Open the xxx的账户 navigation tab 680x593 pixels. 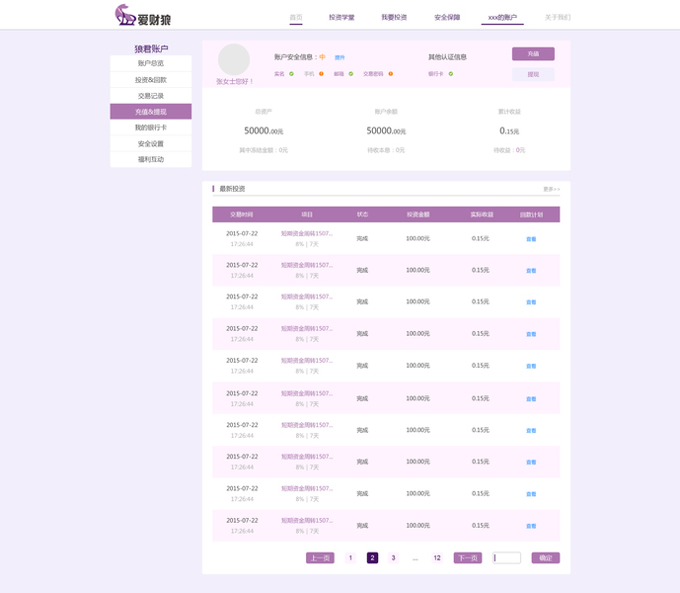click(502, 18)
